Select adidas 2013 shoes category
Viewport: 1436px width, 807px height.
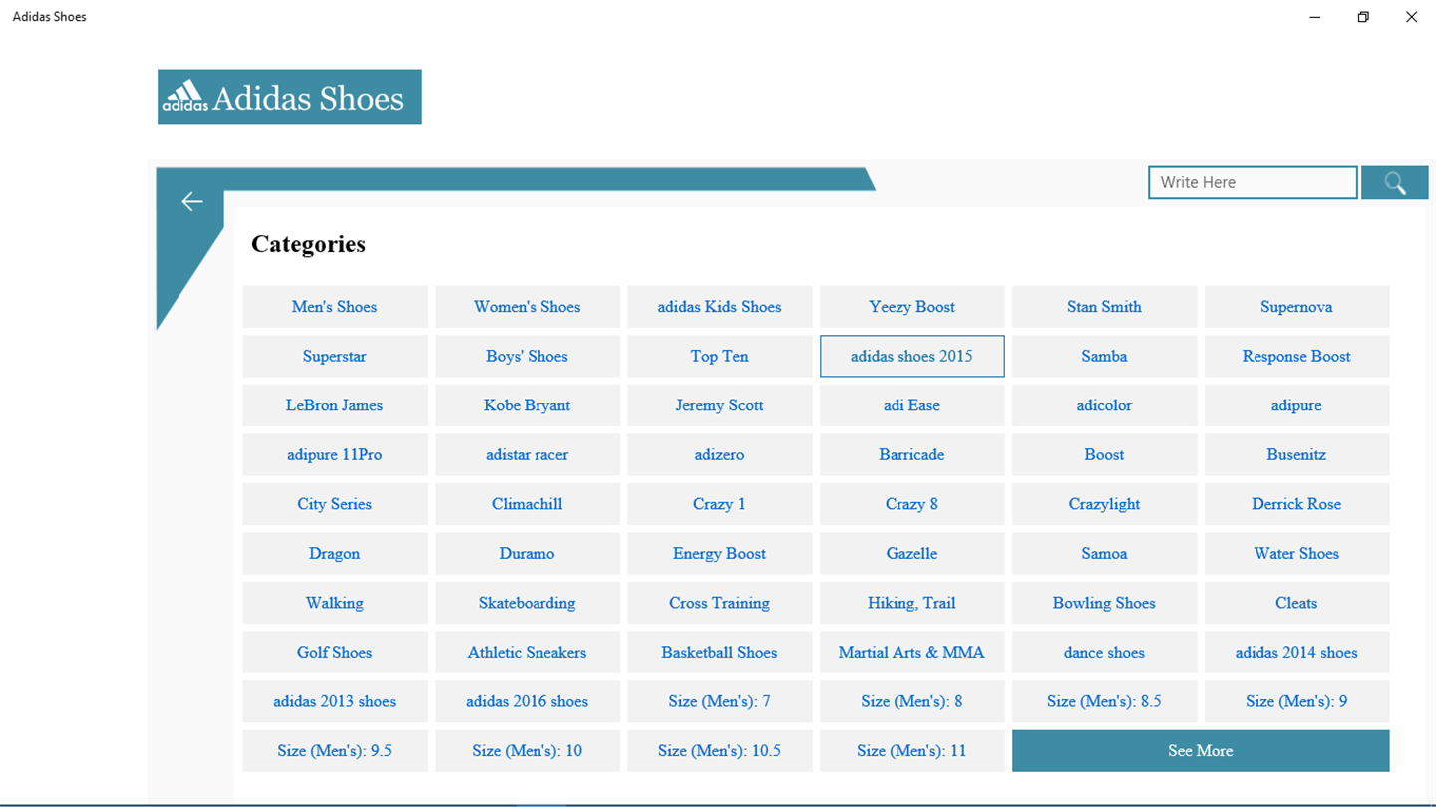click(x=335, y=701)
